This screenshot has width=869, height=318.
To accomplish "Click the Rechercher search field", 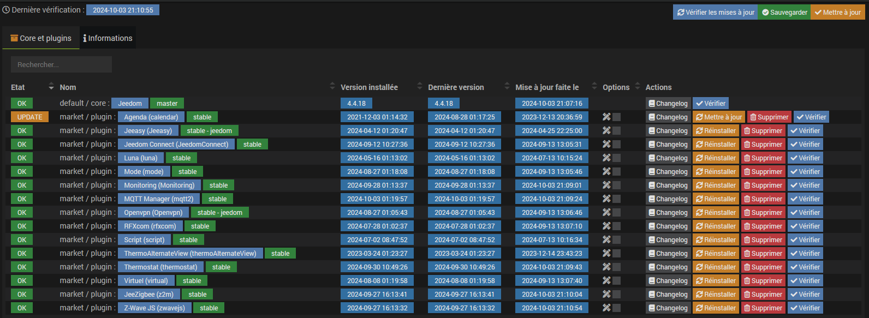I will [61, 64].
